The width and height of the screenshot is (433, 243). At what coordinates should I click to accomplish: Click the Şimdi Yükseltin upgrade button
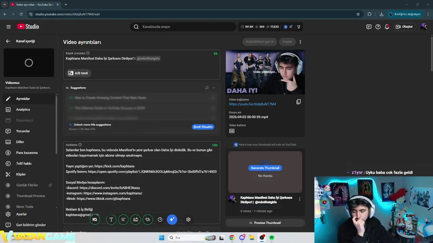click(x=203, y=127)
